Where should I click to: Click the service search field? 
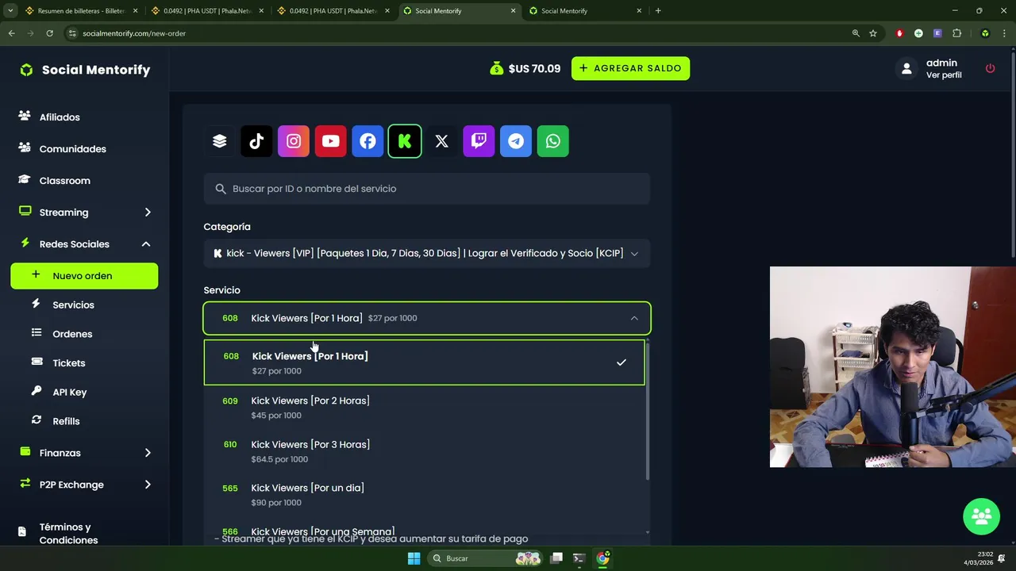click(x=427, y=189)
